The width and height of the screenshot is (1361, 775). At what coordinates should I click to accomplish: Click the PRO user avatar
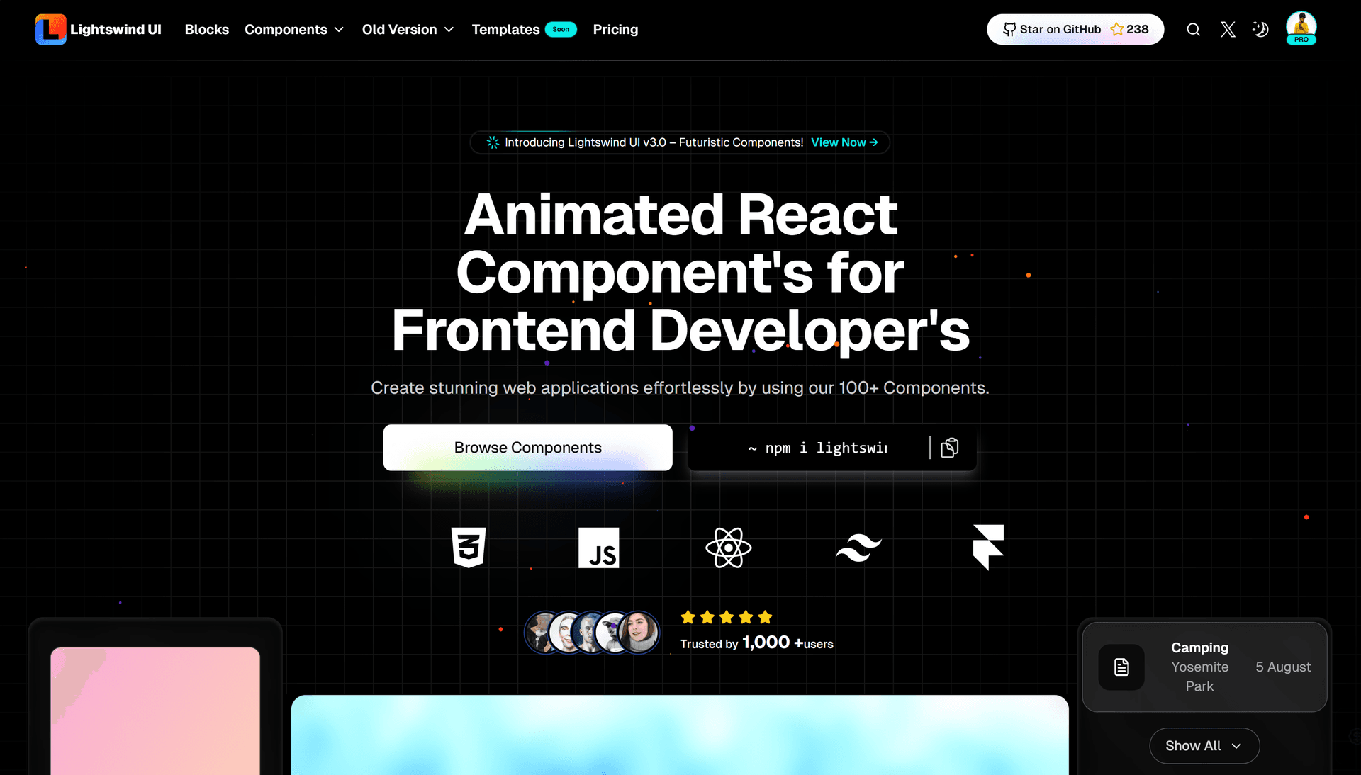1301,28
